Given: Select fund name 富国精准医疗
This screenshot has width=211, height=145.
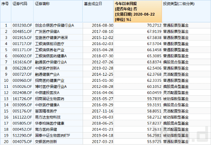Looking at the screenshot, I should click(x=46, y=111).
